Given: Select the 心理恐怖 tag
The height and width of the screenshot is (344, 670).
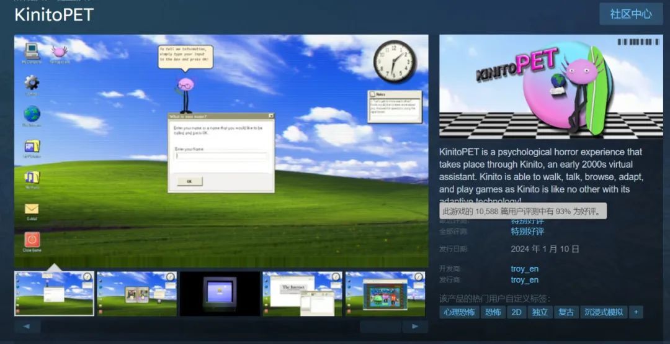Looking at the screenshot, I should click(x=459, y=312).
